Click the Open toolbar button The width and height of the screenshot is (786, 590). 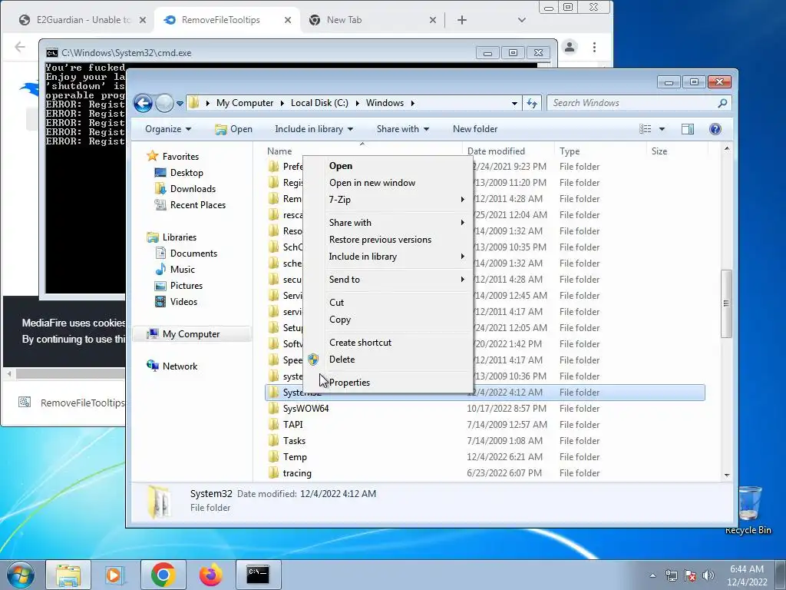coord(233,129)
